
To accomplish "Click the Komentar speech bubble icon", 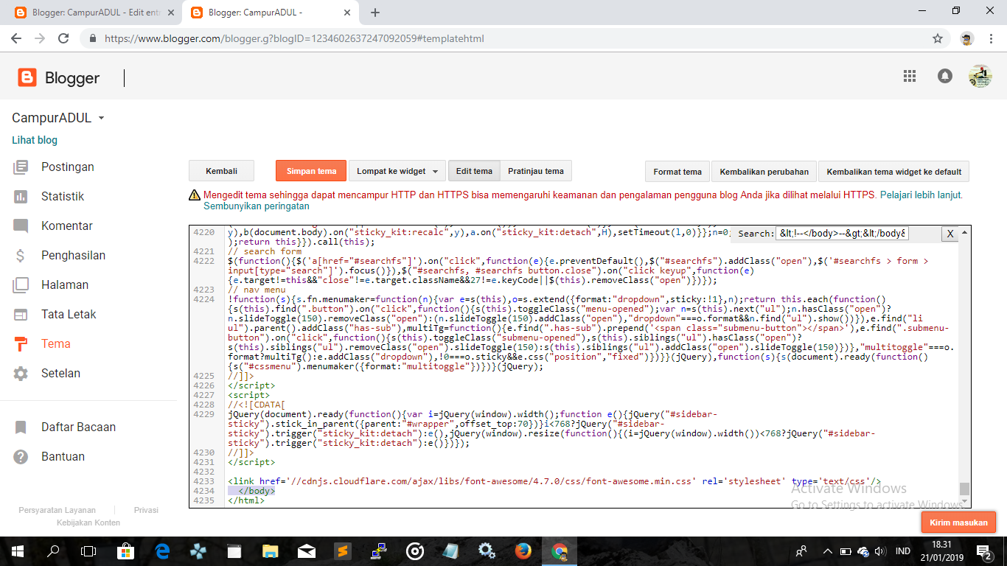I will pyautogui.click(x=21, y=226).
